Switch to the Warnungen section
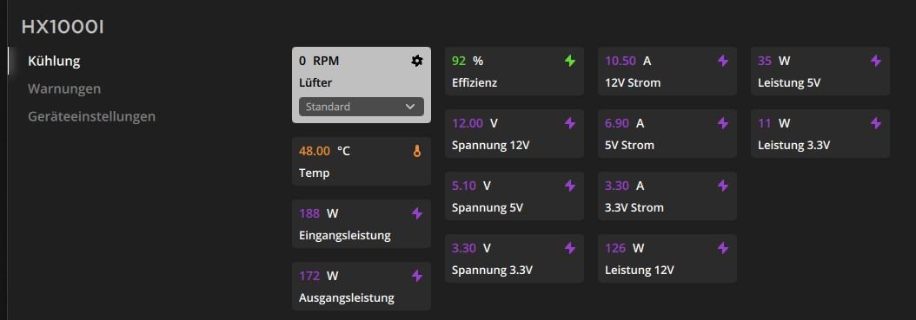 (x=64, y=88)
